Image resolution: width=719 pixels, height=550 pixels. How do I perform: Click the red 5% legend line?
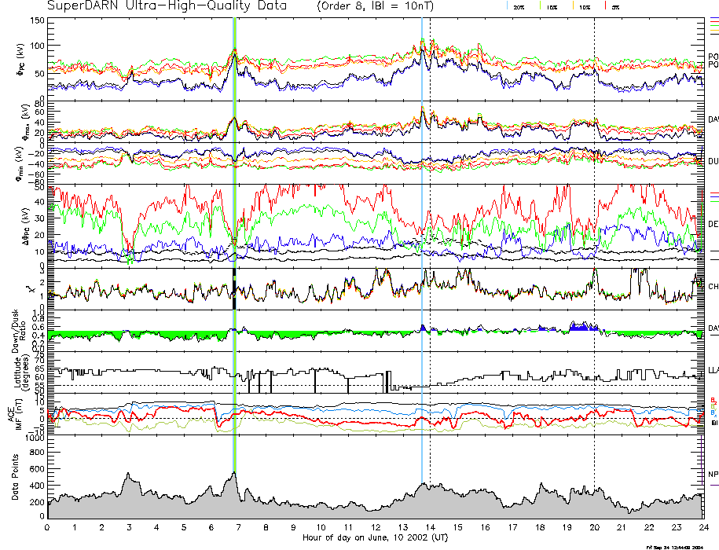tap(606, 6)
